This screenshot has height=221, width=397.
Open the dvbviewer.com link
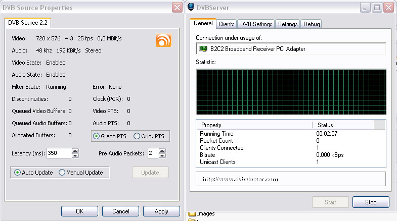pyautogui.click(x=240, y=179)
